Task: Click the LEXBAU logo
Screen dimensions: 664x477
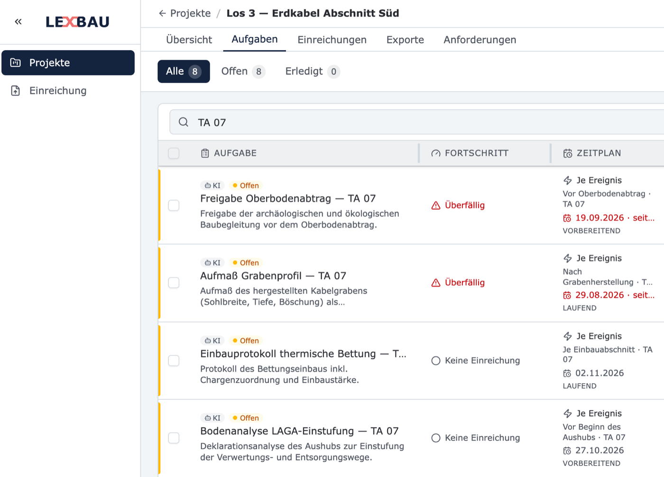Action: (x=77, y=22)
